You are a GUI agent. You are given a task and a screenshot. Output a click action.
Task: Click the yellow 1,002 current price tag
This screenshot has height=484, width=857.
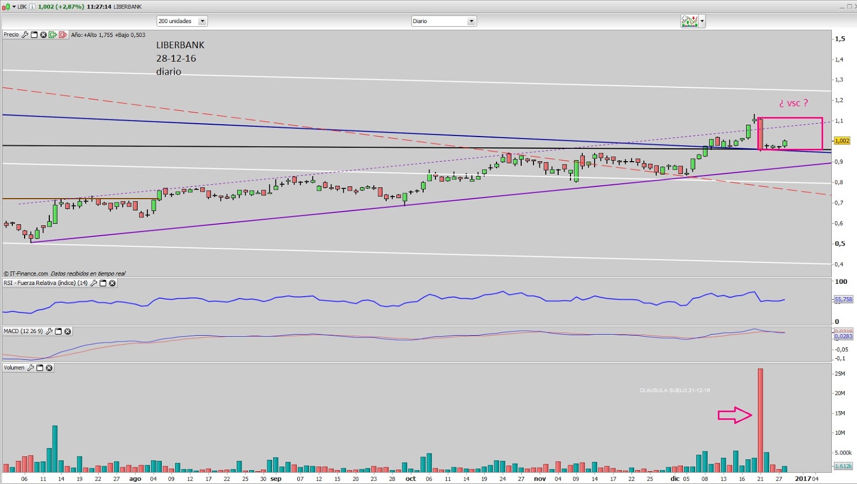click(842, 141)
